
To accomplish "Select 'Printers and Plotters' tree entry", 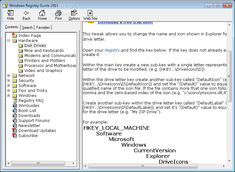I will (x=45, y=60).
